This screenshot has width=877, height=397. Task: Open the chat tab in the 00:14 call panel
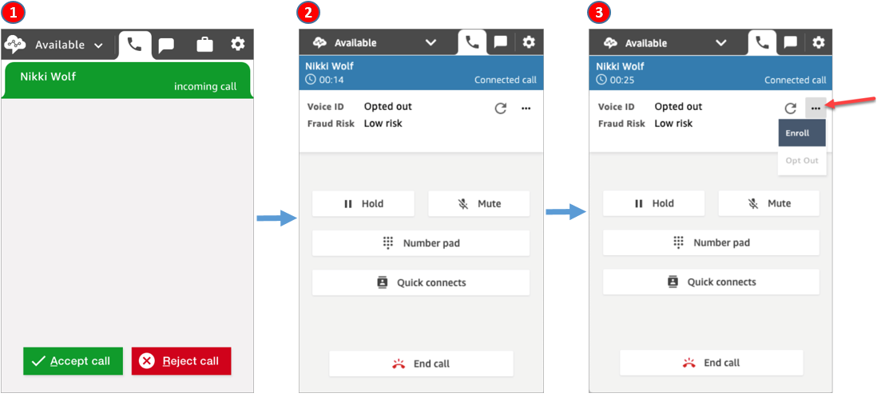click(x=501, y=43)
